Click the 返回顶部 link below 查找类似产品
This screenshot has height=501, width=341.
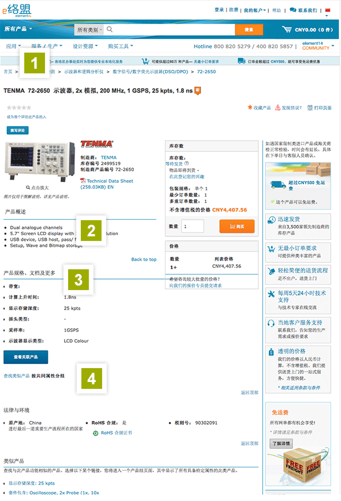249,392
